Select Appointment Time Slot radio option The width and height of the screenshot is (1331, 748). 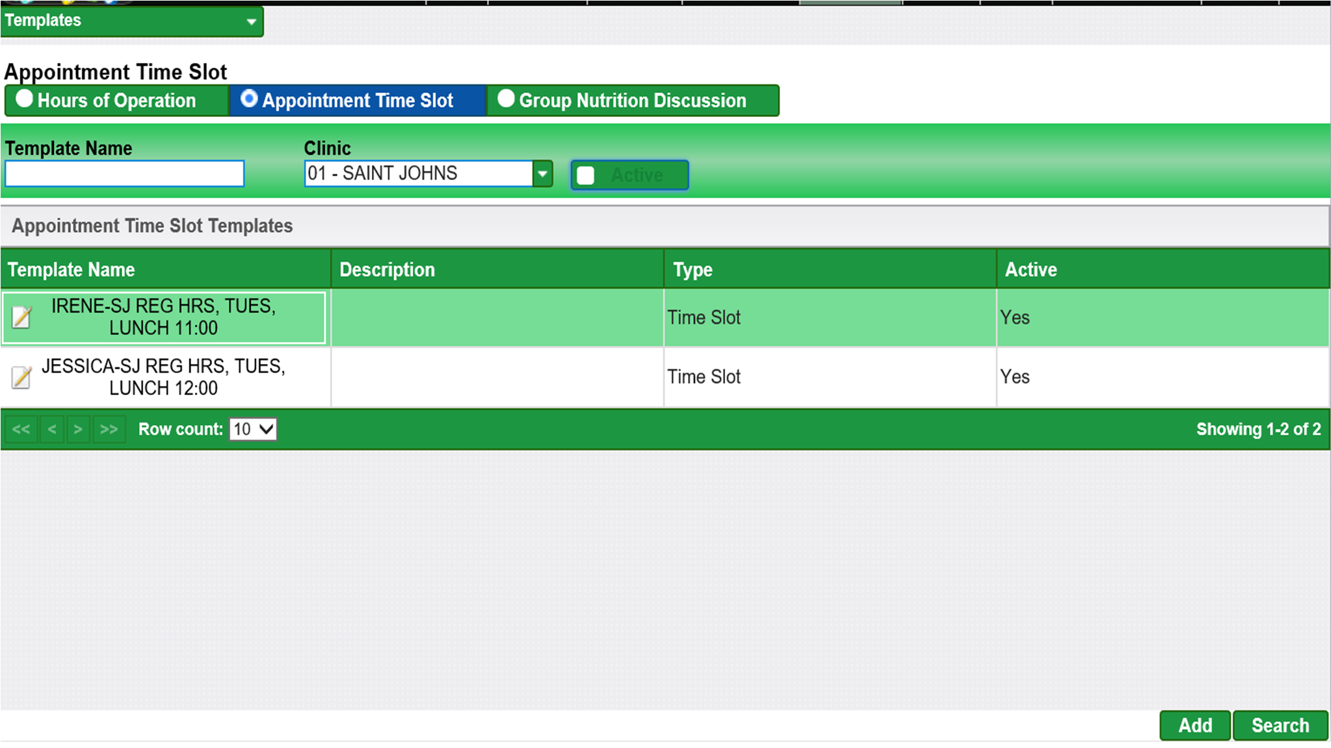(x=249, y=99)
